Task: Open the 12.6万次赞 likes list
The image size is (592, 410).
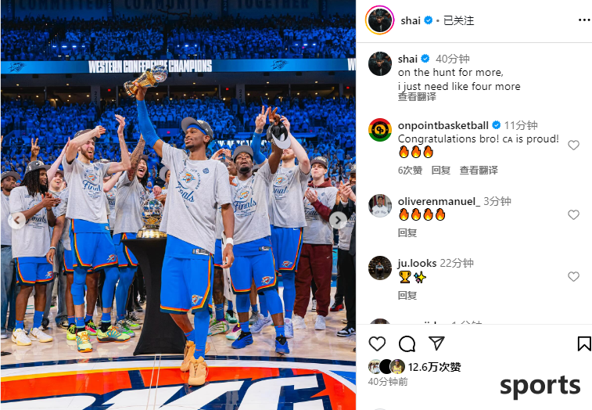Action: (x=434, y=367)
